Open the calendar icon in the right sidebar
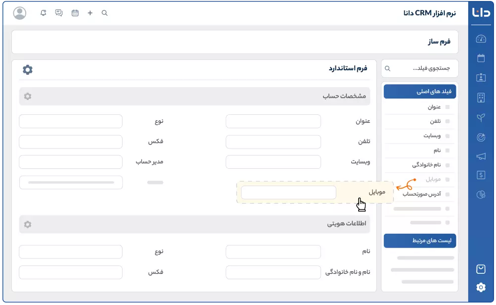Image resolution: width=496 pixels, height=305 pixels. [x=480, y=59]
